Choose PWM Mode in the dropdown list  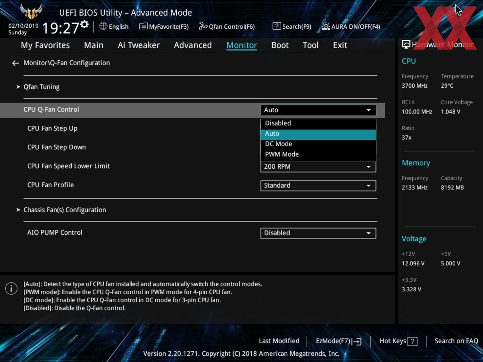tap(318, 154)
